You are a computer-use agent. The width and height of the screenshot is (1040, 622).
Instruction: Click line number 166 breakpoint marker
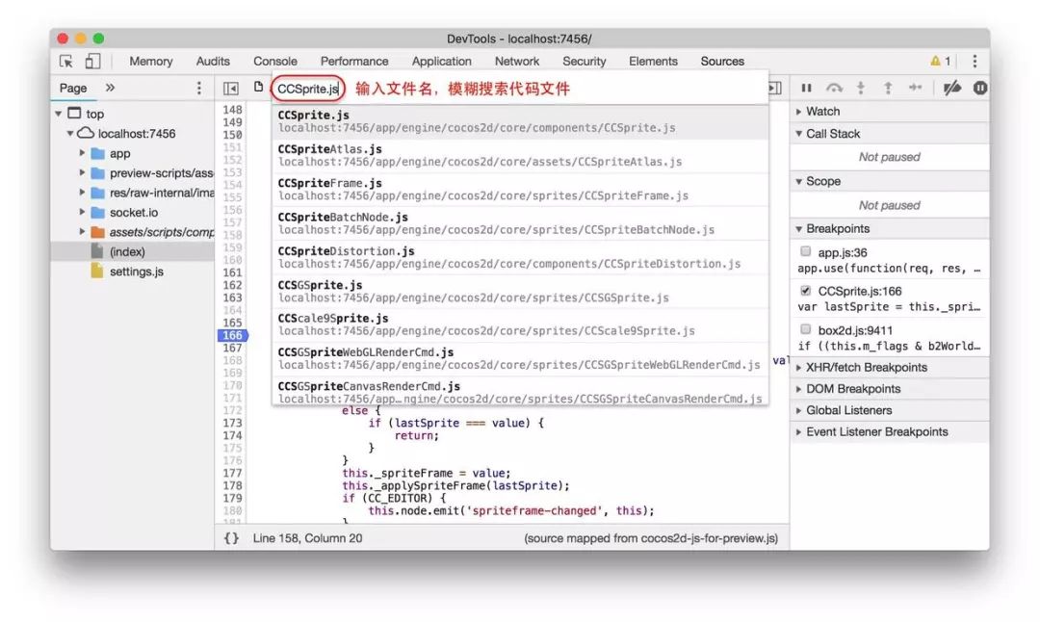pos(232,335)
